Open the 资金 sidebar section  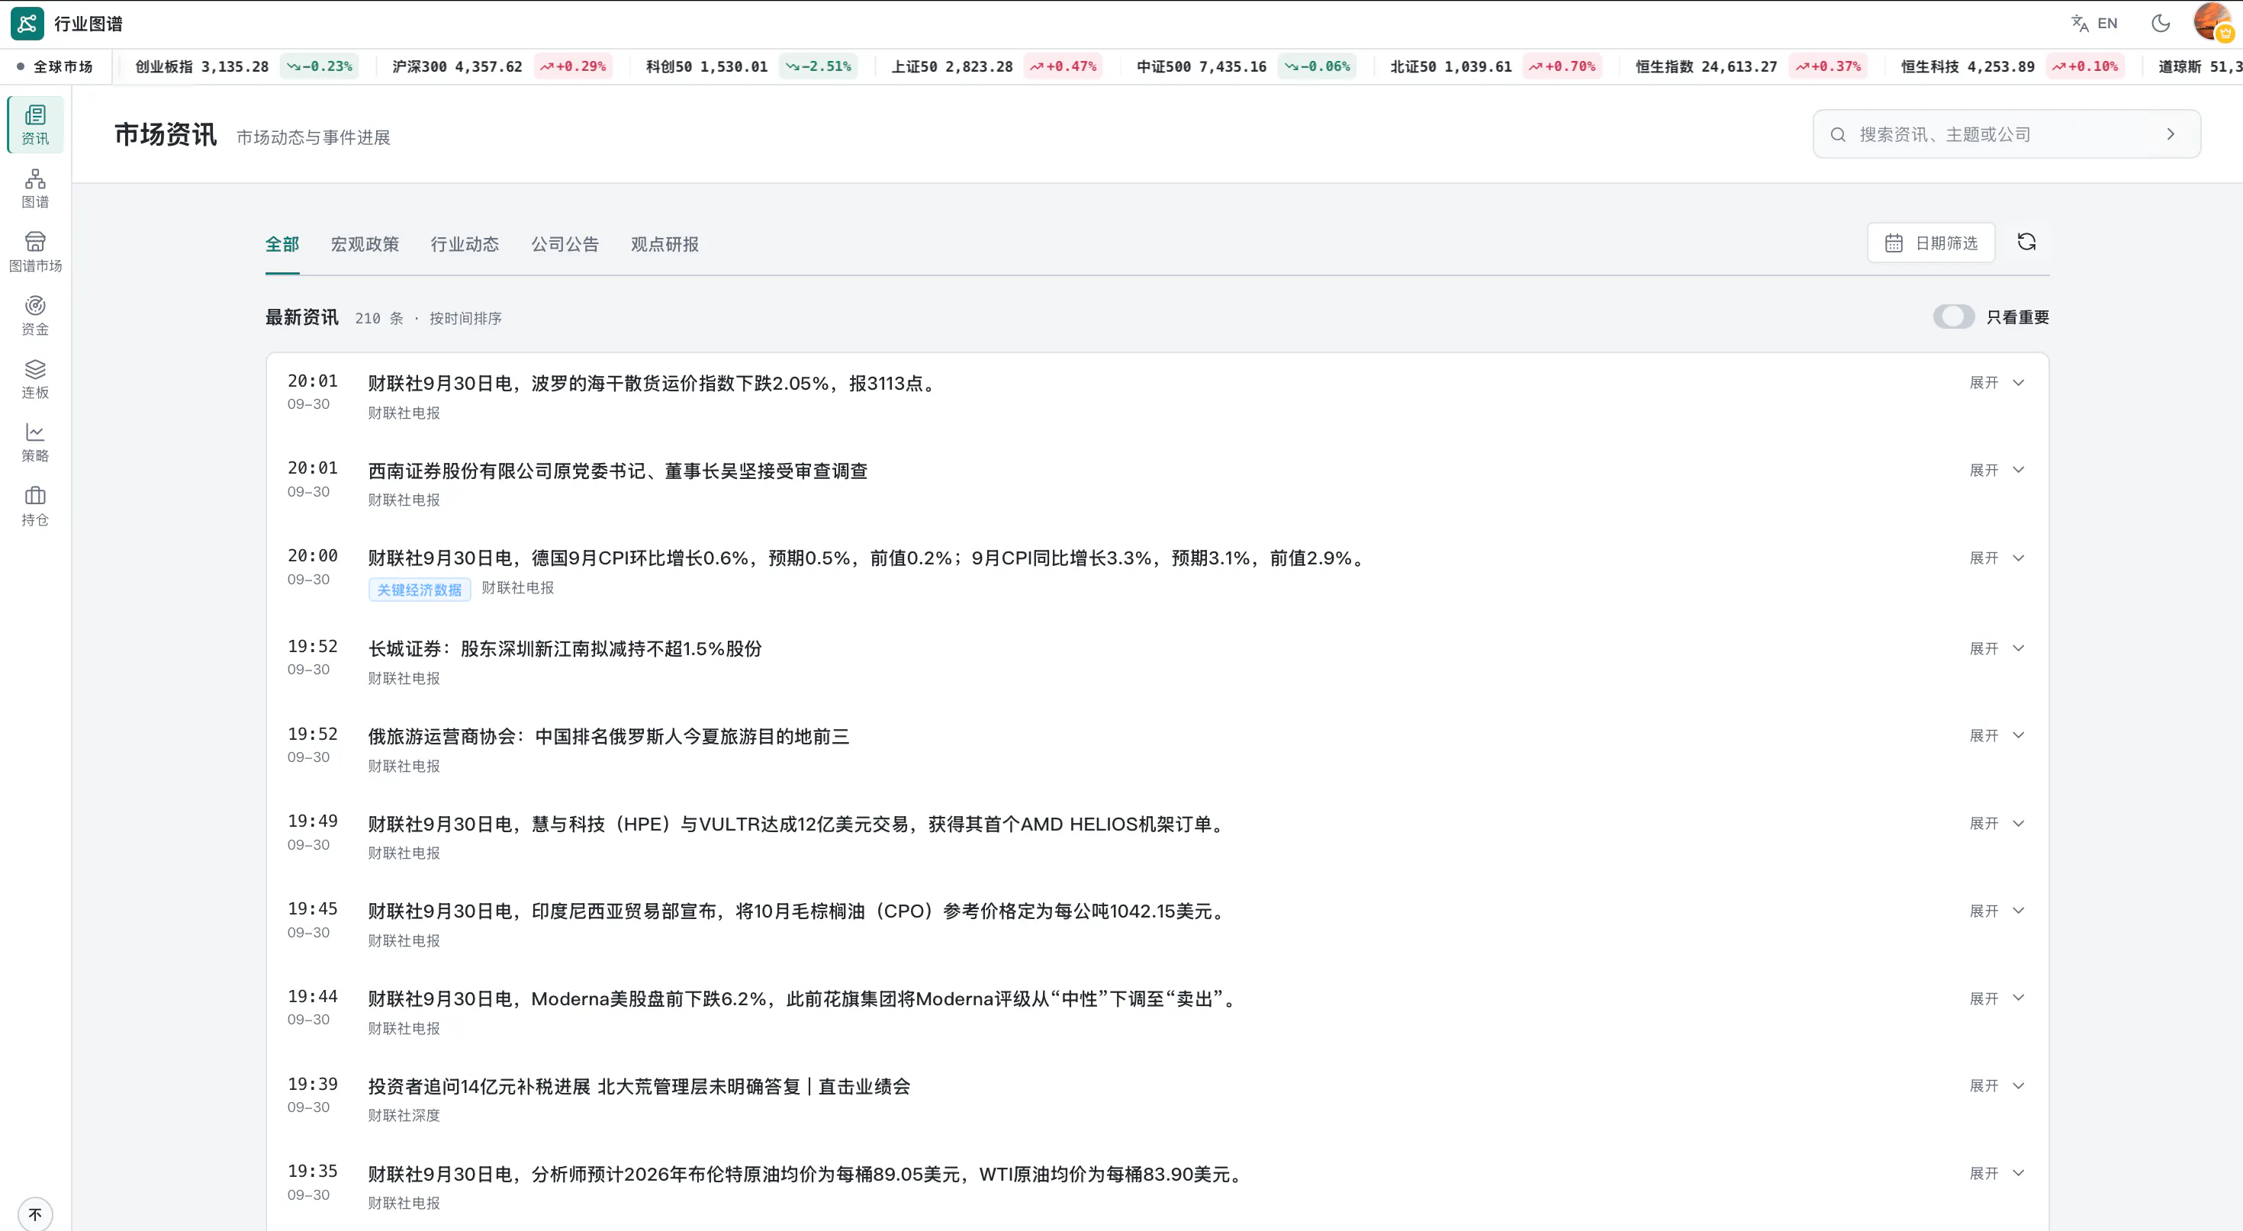pos(35,315)
